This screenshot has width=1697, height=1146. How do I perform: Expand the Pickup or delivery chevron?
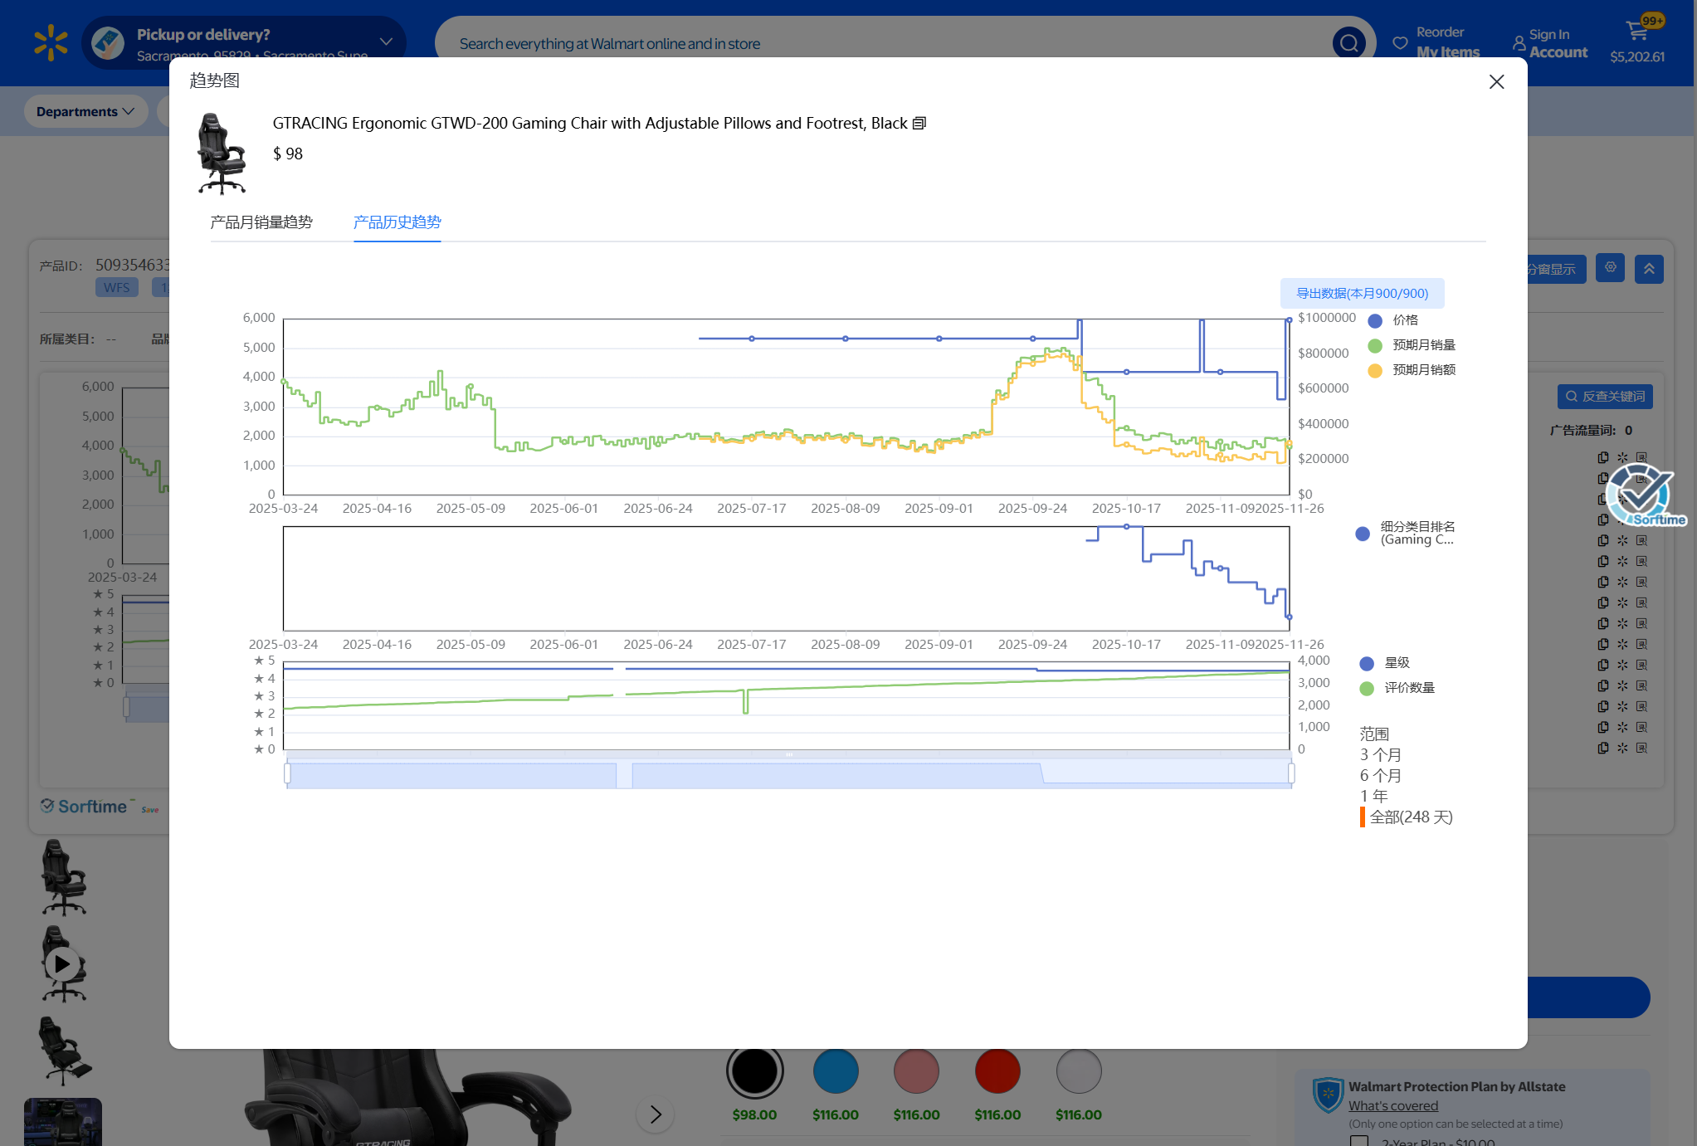point(386,41)
